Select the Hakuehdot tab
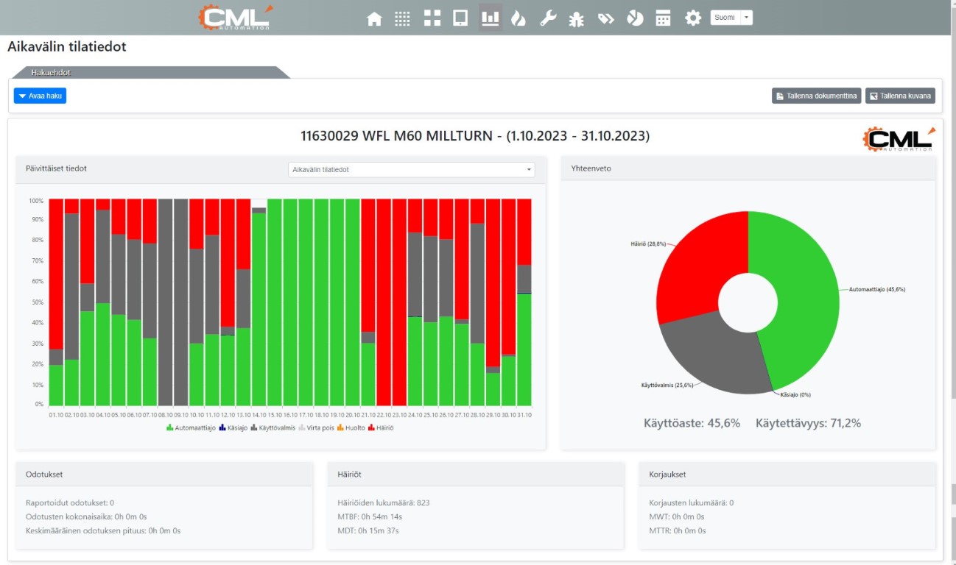Viewport: 956px width, 565px height. 51,73
